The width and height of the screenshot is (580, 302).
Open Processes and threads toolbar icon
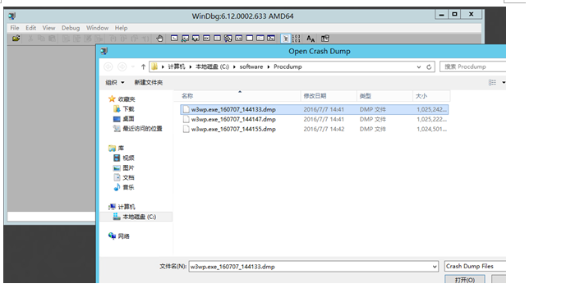click(260, 38)
